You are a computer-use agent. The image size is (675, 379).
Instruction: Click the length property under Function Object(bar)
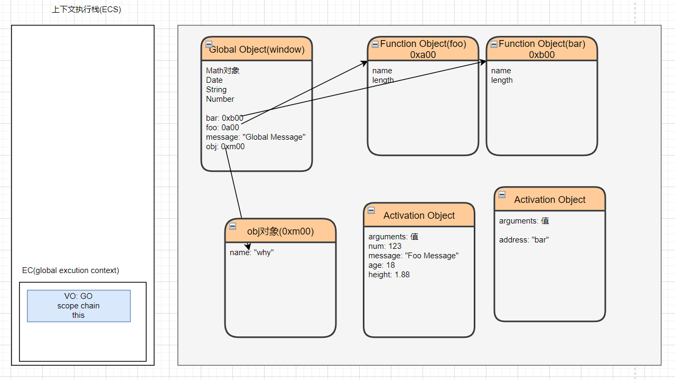click(502, 80)
